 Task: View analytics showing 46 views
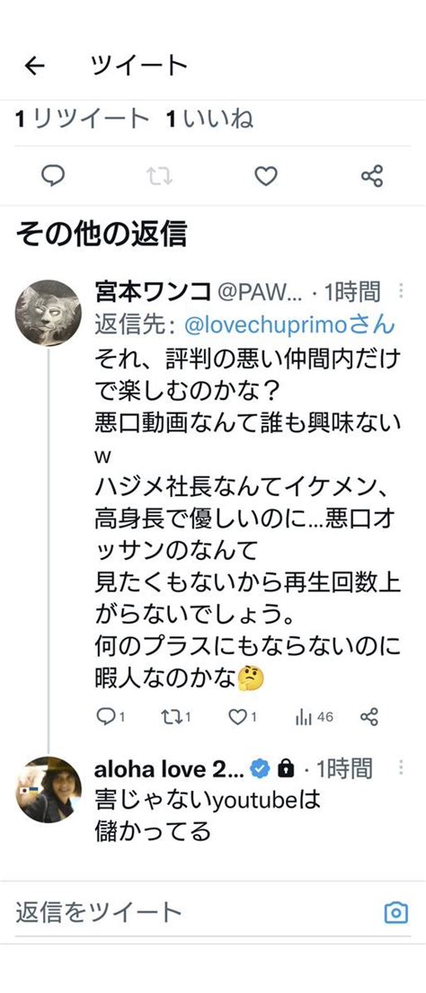(x=314, y=717)
